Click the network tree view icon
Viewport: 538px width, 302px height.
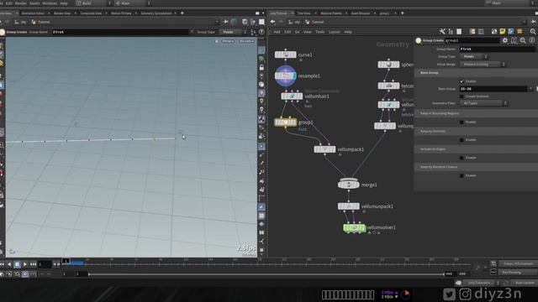coord(451,32)
